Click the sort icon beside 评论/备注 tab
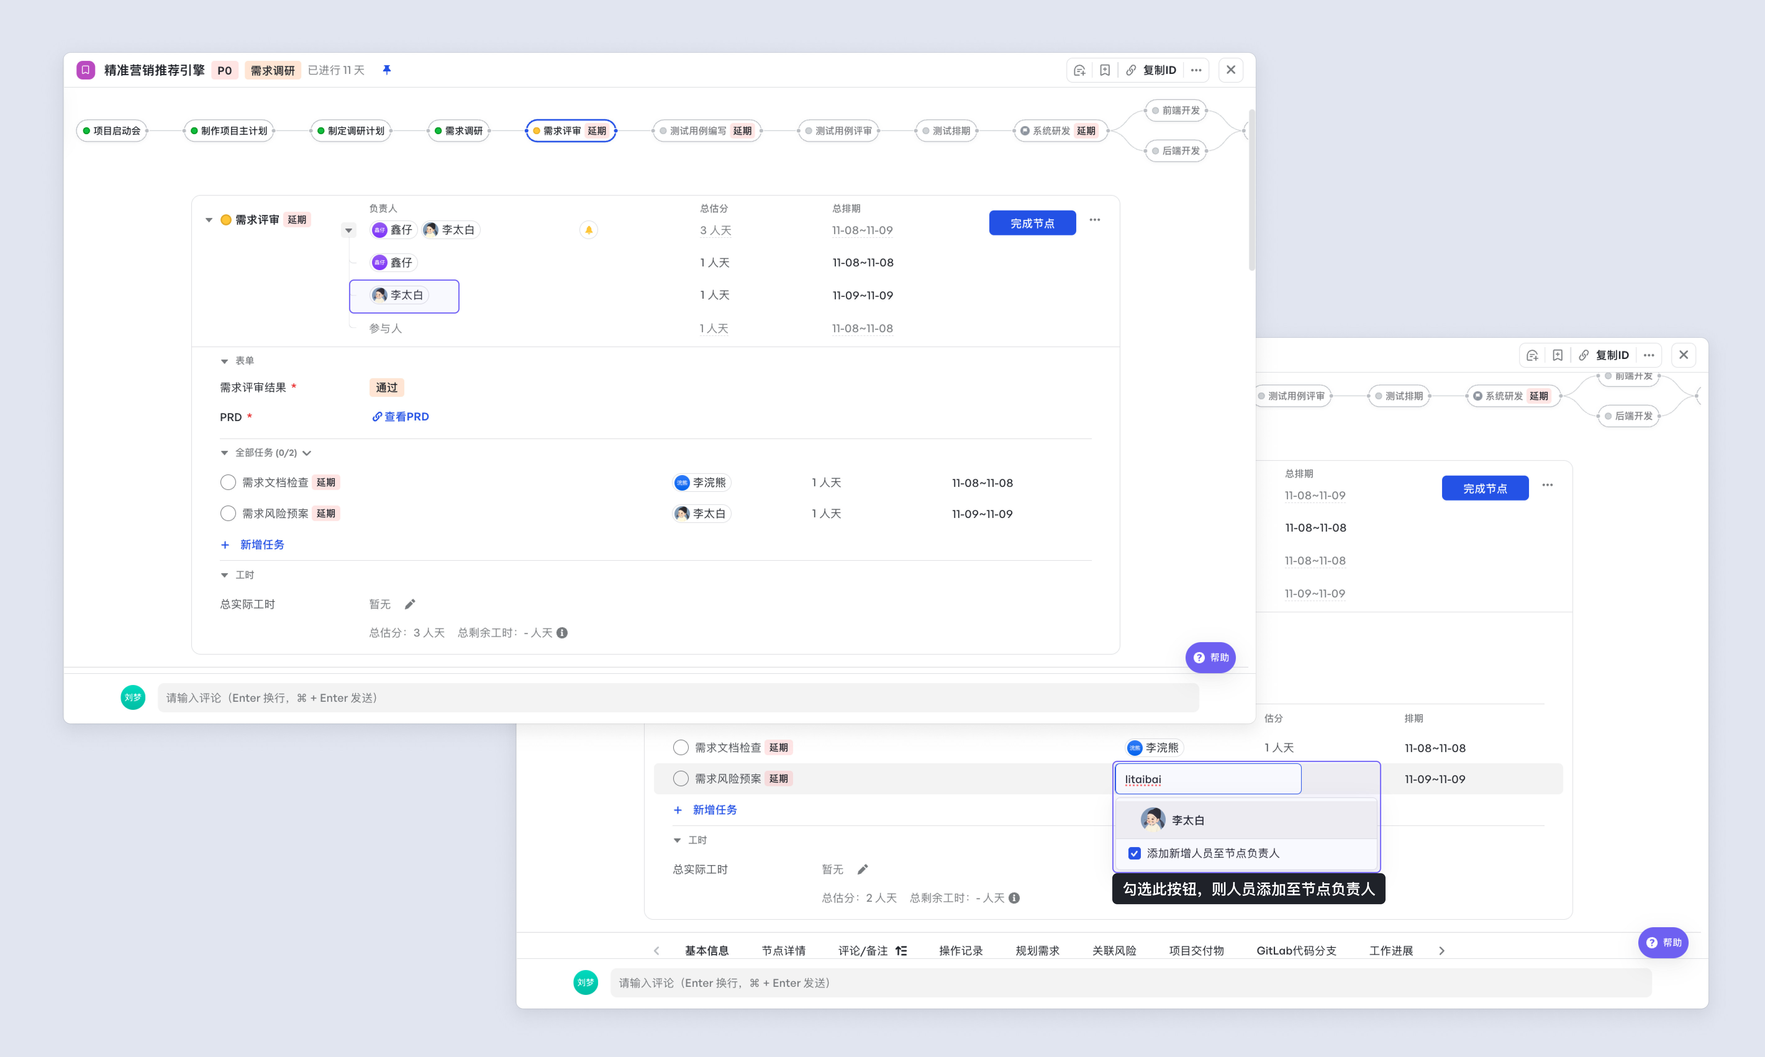 (x=901, y=950)
